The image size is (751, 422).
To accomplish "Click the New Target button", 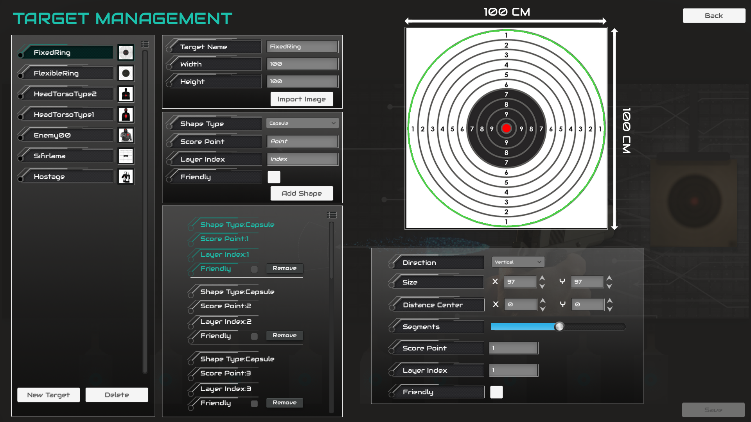I will (49, 395).
